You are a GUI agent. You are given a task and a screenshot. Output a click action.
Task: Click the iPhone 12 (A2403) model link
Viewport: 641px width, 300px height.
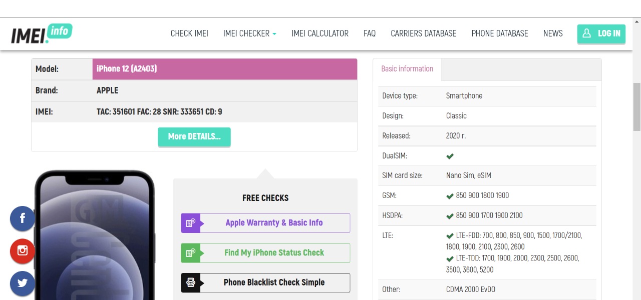click(x=127, y=69)
